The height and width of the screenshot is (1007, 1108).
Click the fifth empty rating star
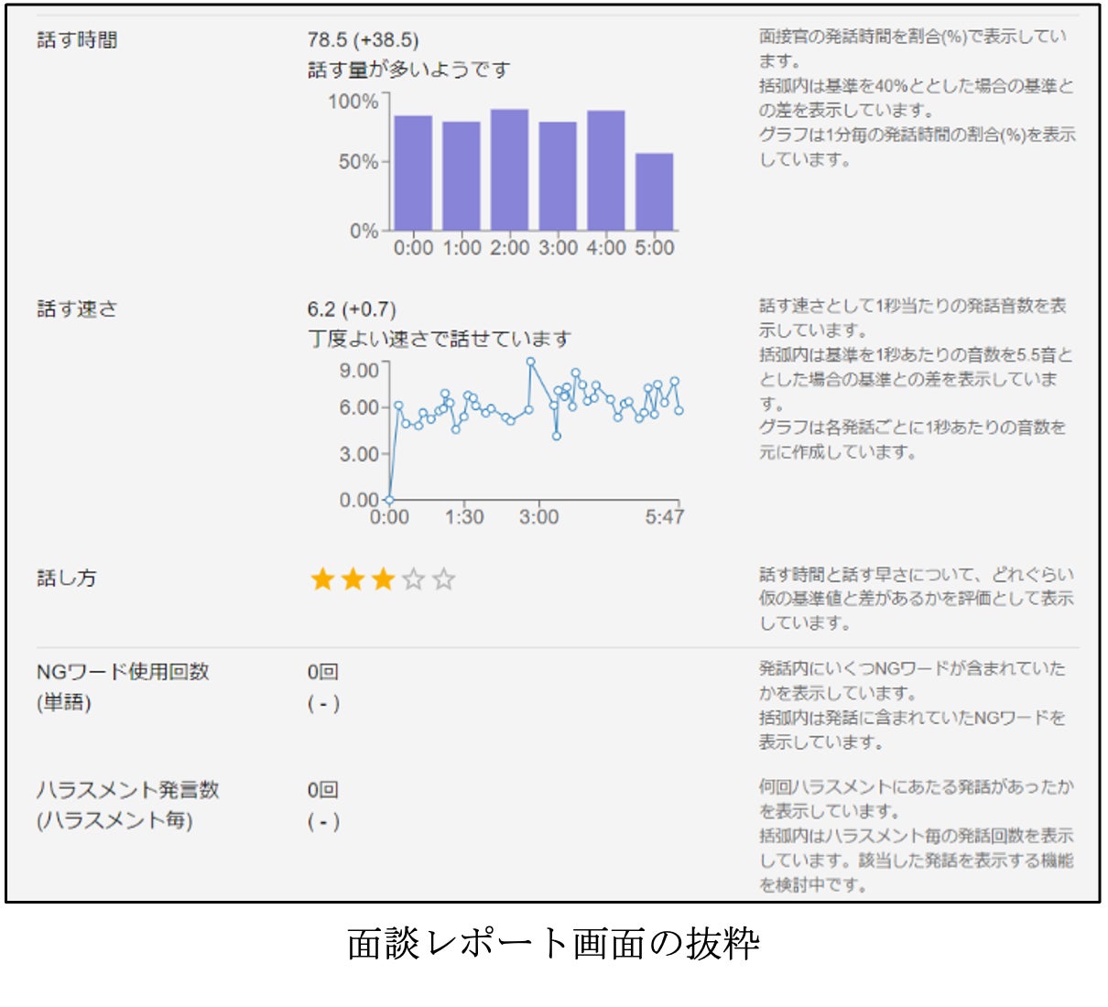coord(443,579)
